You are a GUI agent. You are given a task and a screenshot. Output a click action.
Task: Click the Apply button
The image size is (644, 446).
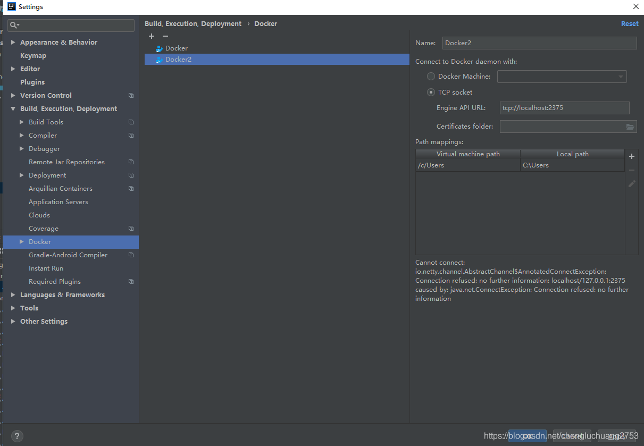point(617,436)
